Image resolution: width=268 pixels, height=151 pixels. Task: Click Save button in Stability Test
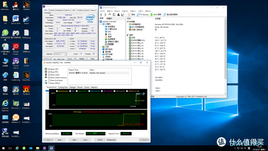(85, 140)
